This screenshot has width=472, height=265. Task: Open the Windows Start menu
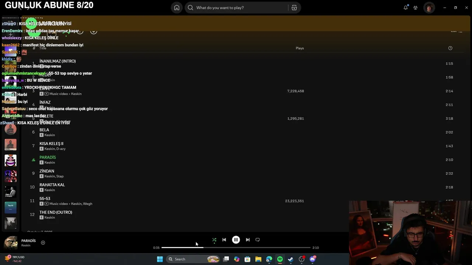pyautogui.click(x=160, y=259)
